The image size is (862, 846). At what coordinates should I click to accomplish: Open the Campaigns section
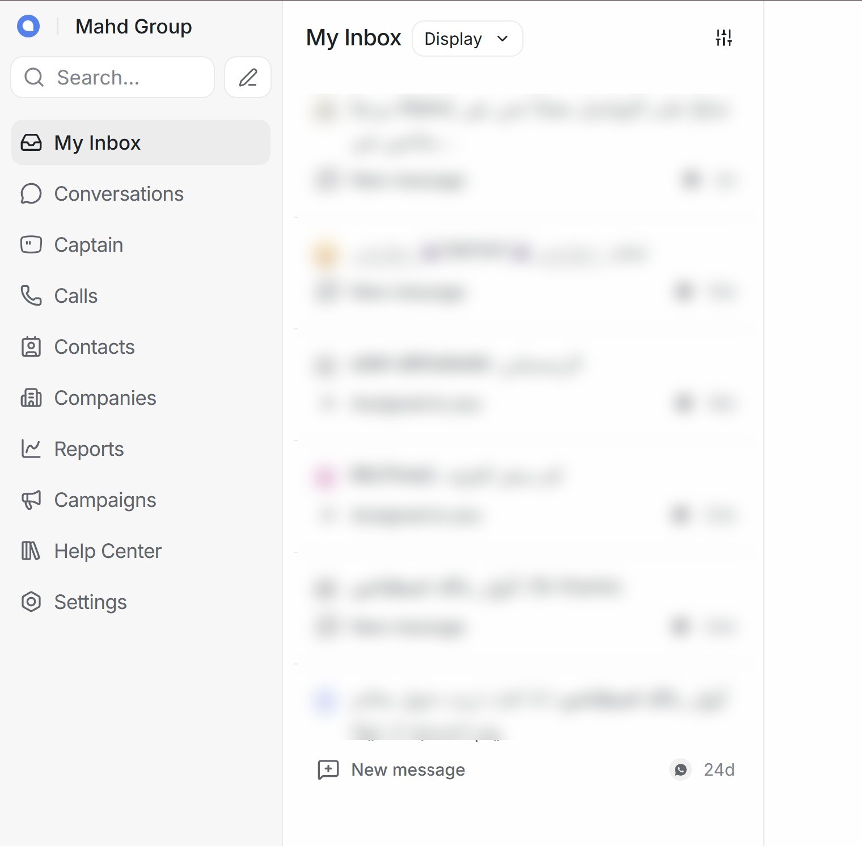[141, 500]
